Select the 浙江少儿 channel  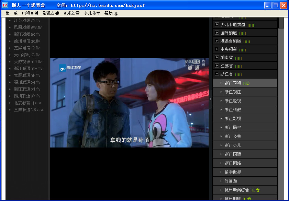[245, 145]
